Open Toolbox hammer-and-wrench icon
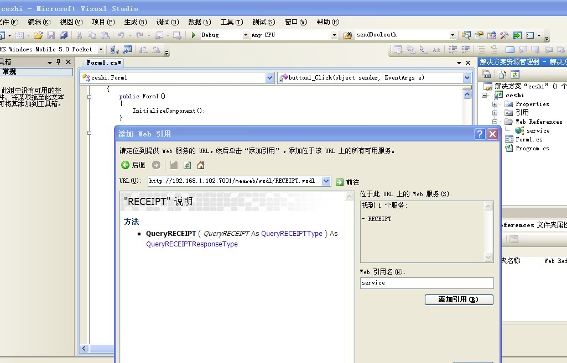The width and height of the screenshot is (567, 363). pyautogui.click(x=504, y=35)
